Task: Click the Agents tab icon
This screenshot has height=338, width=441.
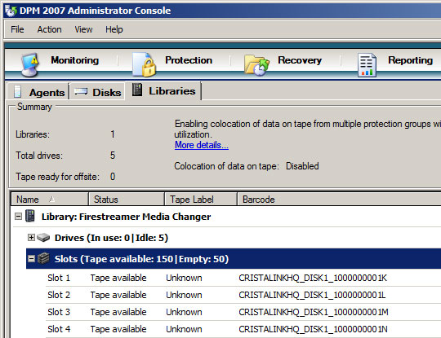Action: click(18, 92)
